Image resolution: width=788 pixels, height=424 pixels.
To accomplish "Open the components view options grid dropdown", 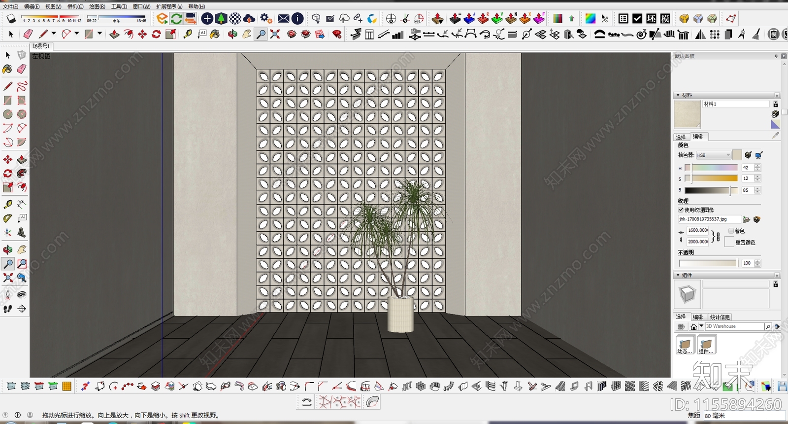I will [x=682, y=326].
